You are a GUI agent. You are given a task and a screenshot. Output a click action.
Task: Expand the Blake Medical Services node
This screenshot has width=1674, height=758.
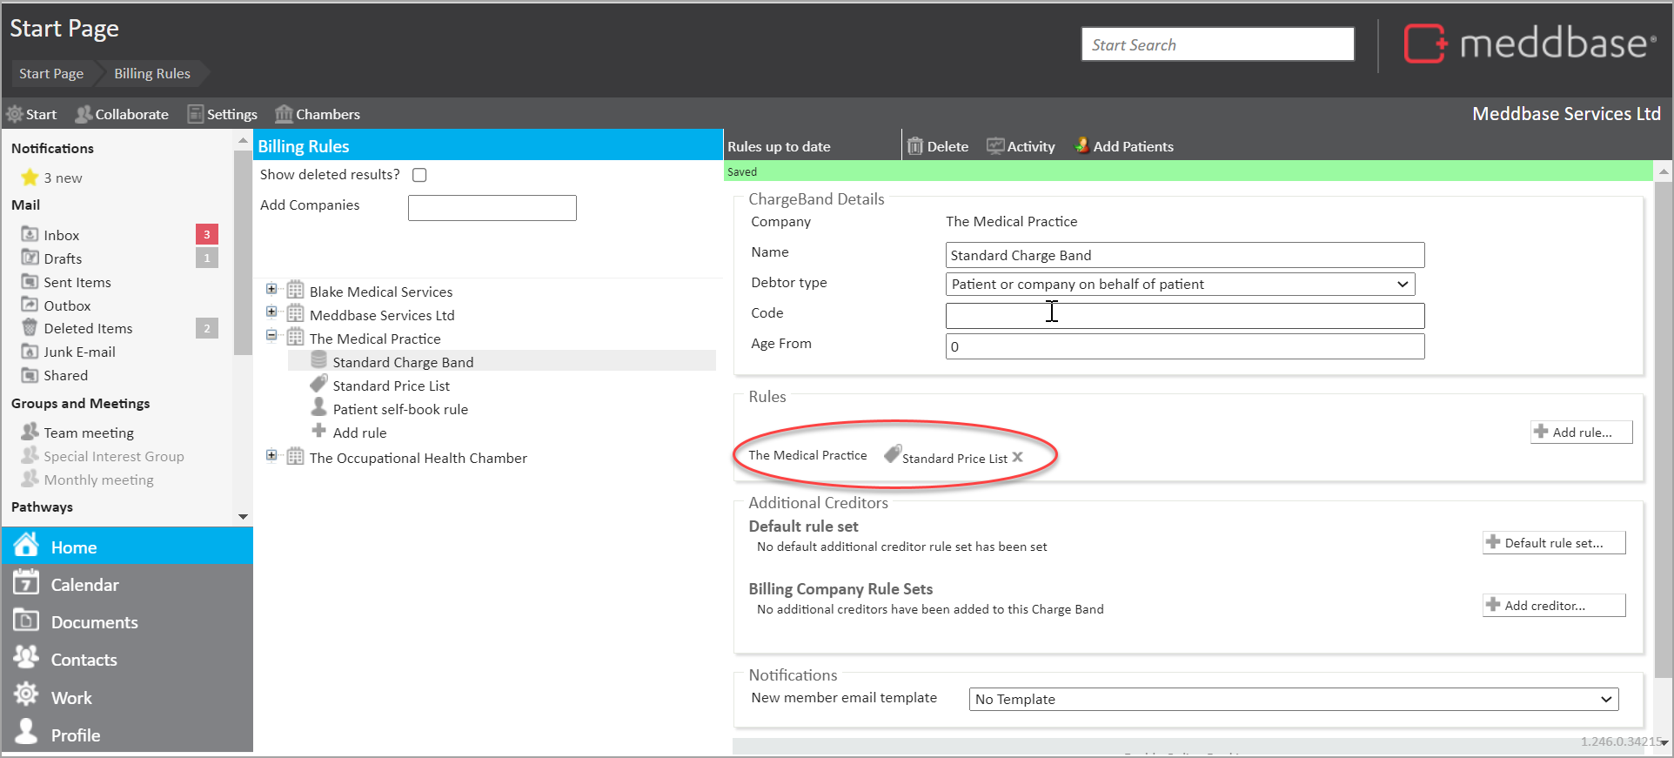point(271,290)
